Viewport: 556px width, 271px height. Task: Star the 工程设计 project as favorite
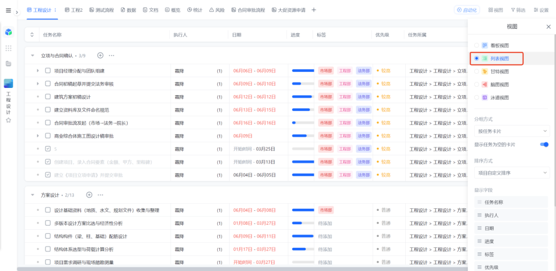click(9, 120)
